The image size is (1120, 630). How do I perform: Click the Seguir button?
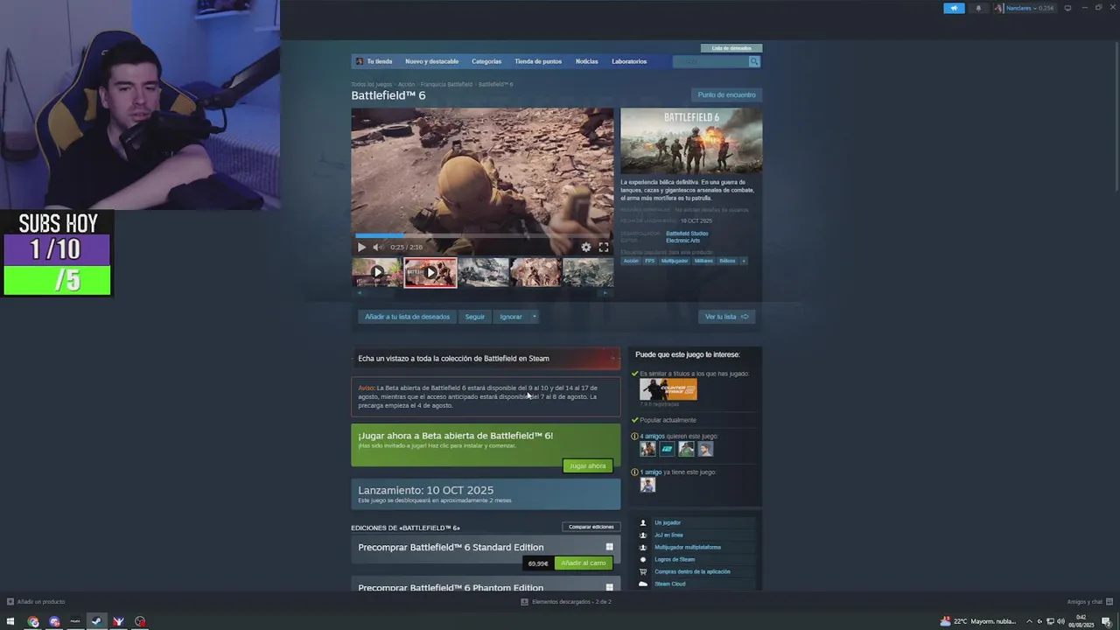(475, 317)
